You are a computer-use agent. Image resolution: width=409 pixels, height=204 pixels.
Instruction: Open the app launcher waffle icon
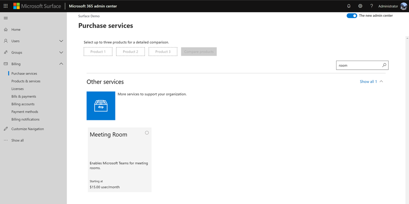tap(5, 6)
